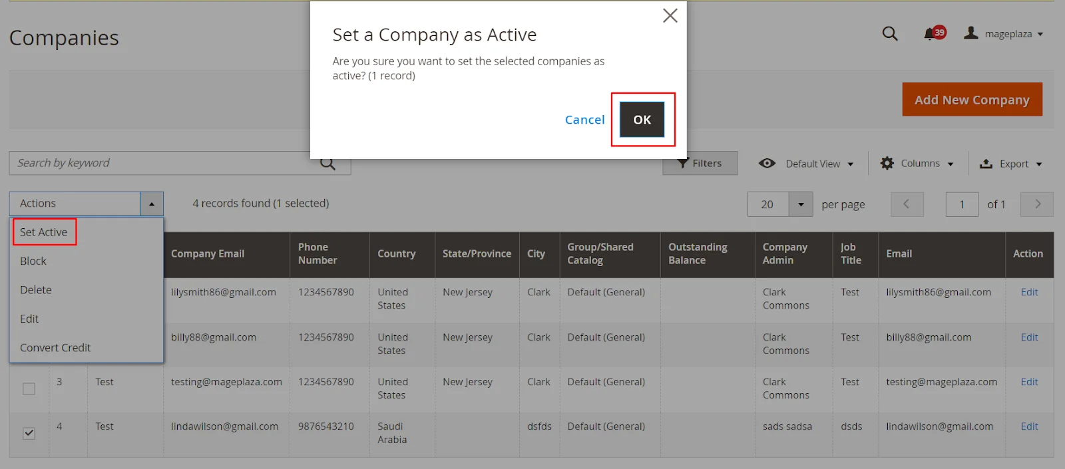Image resolution: width=1065 pixels, height=469 pixels.
Task: Cancel the set active confirmation
Action: tap(584, 120)
